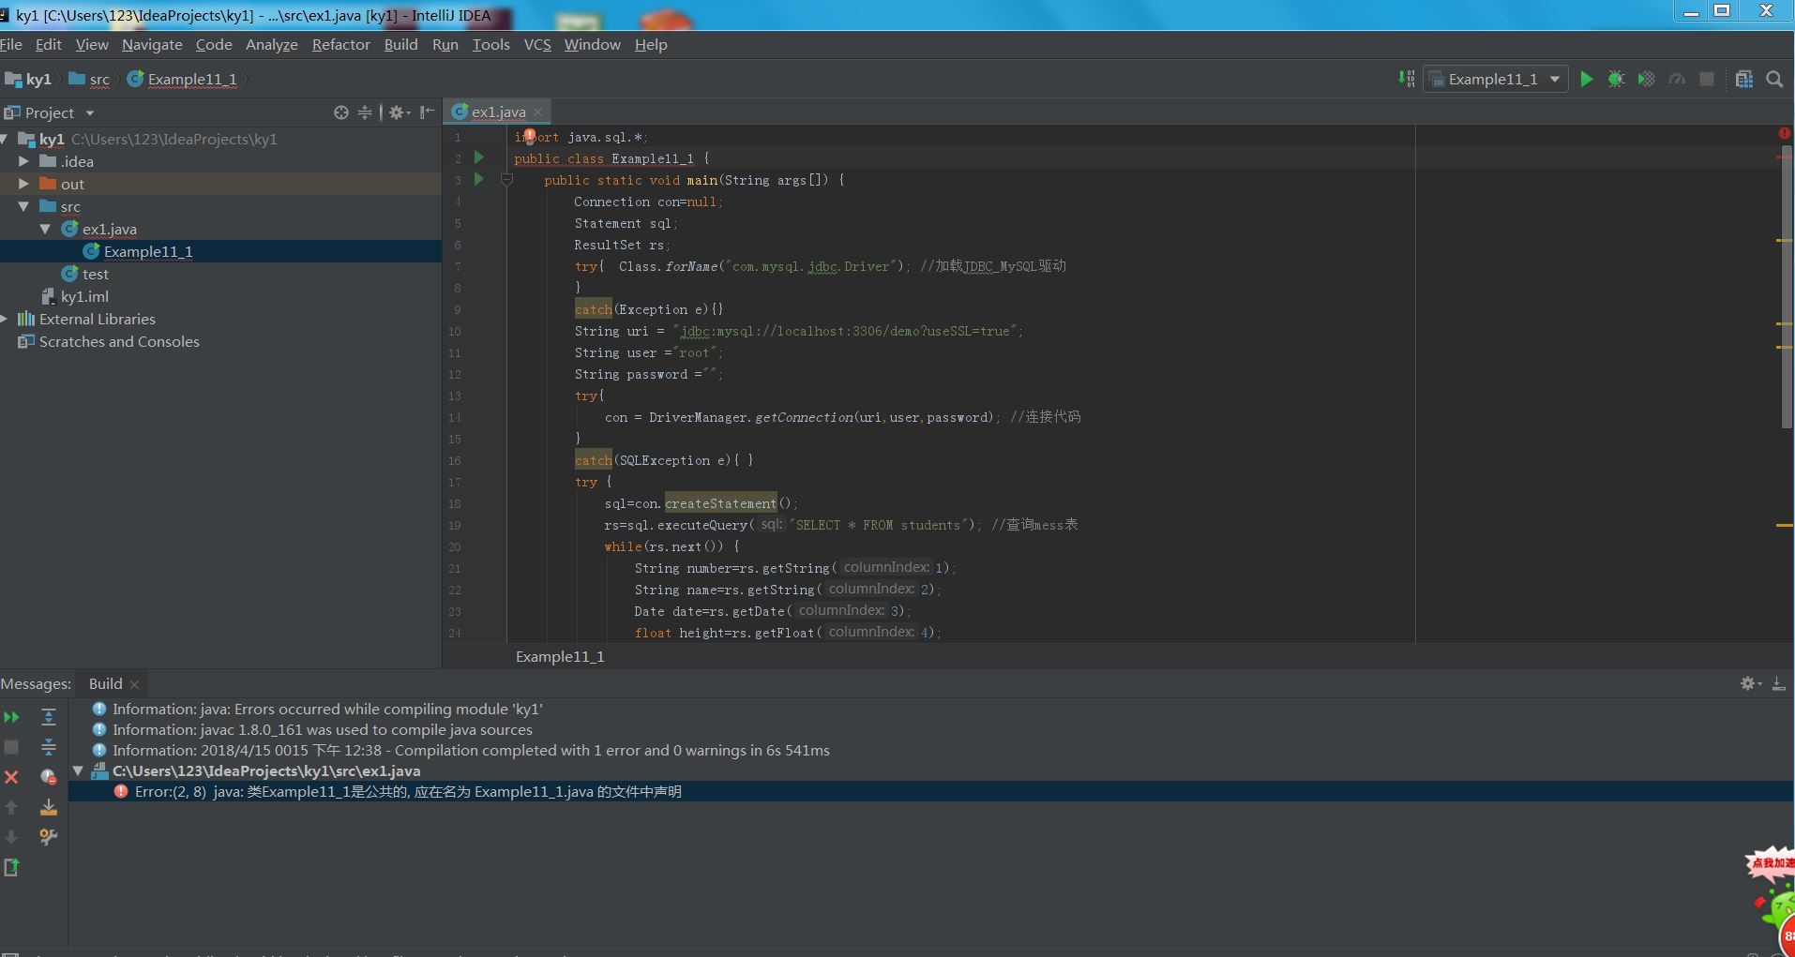Open compiler settings wrench icon

tap(49, 837)
